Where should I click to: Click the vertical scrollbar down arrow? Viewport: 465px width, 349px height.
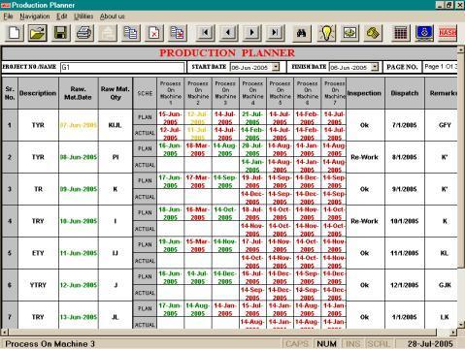click(x=461, y=325)
